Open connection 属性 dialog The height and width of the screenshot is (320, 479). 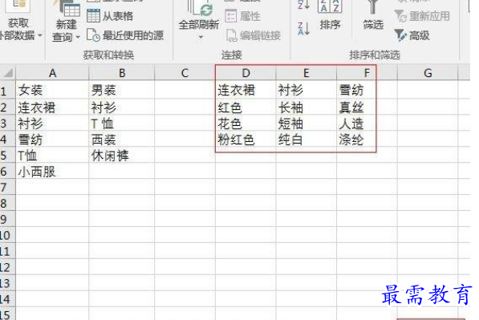click(243, 16)
